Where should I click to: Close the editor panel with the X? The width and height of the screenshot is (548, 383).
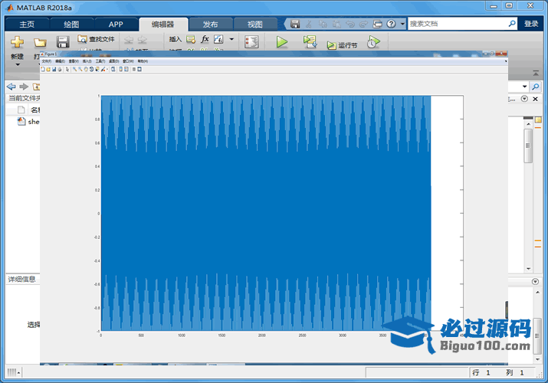click(535, 99)
